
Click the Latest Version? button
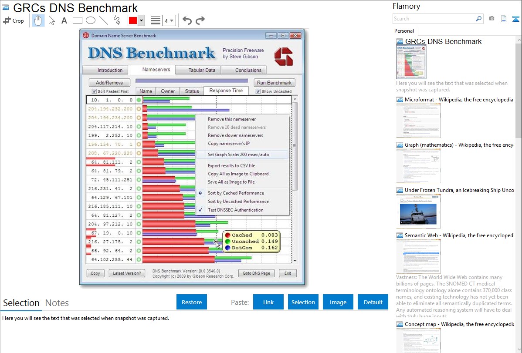click(127, 273)
